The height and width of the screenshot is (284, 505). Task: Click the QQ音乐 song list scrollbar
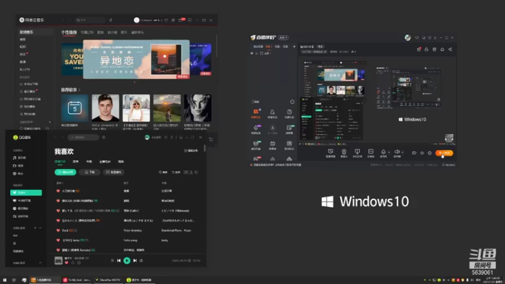coord(205,149)
